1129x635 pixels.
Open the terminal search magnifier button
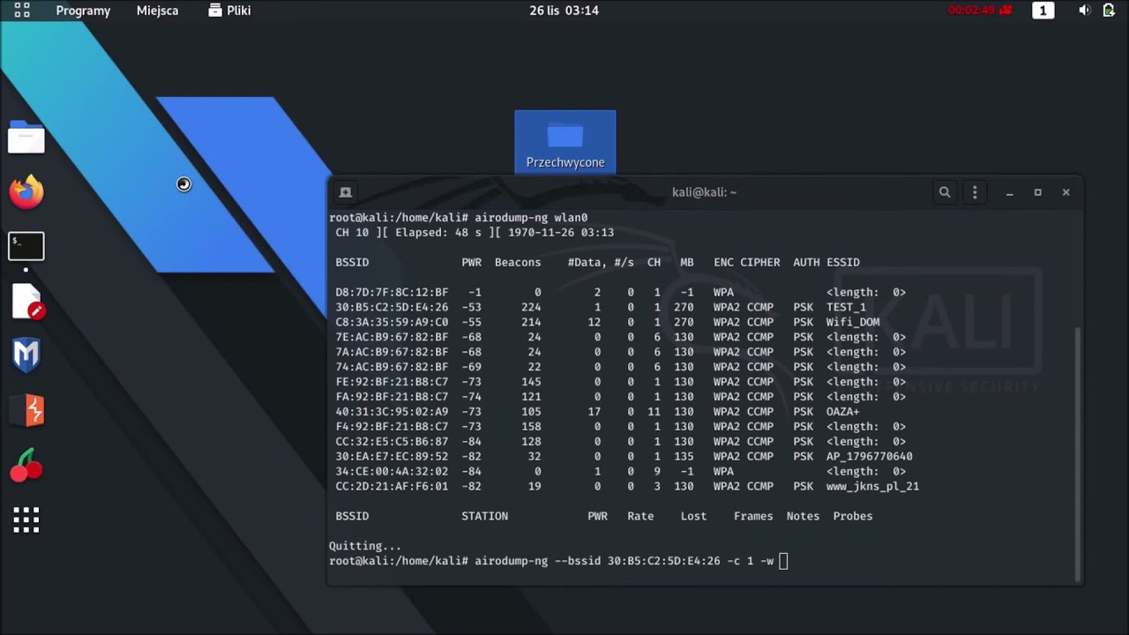tap(945, 192)
